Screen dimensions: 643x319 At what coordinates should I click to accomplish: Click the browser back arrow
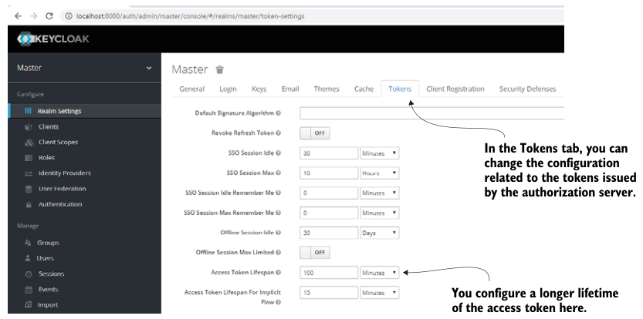(18, 16)
